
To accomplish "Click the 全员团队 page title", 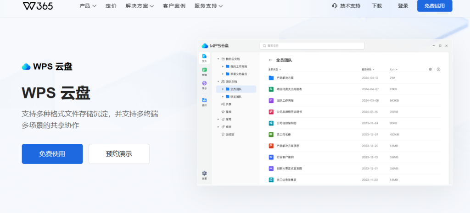I will [284, 60].
